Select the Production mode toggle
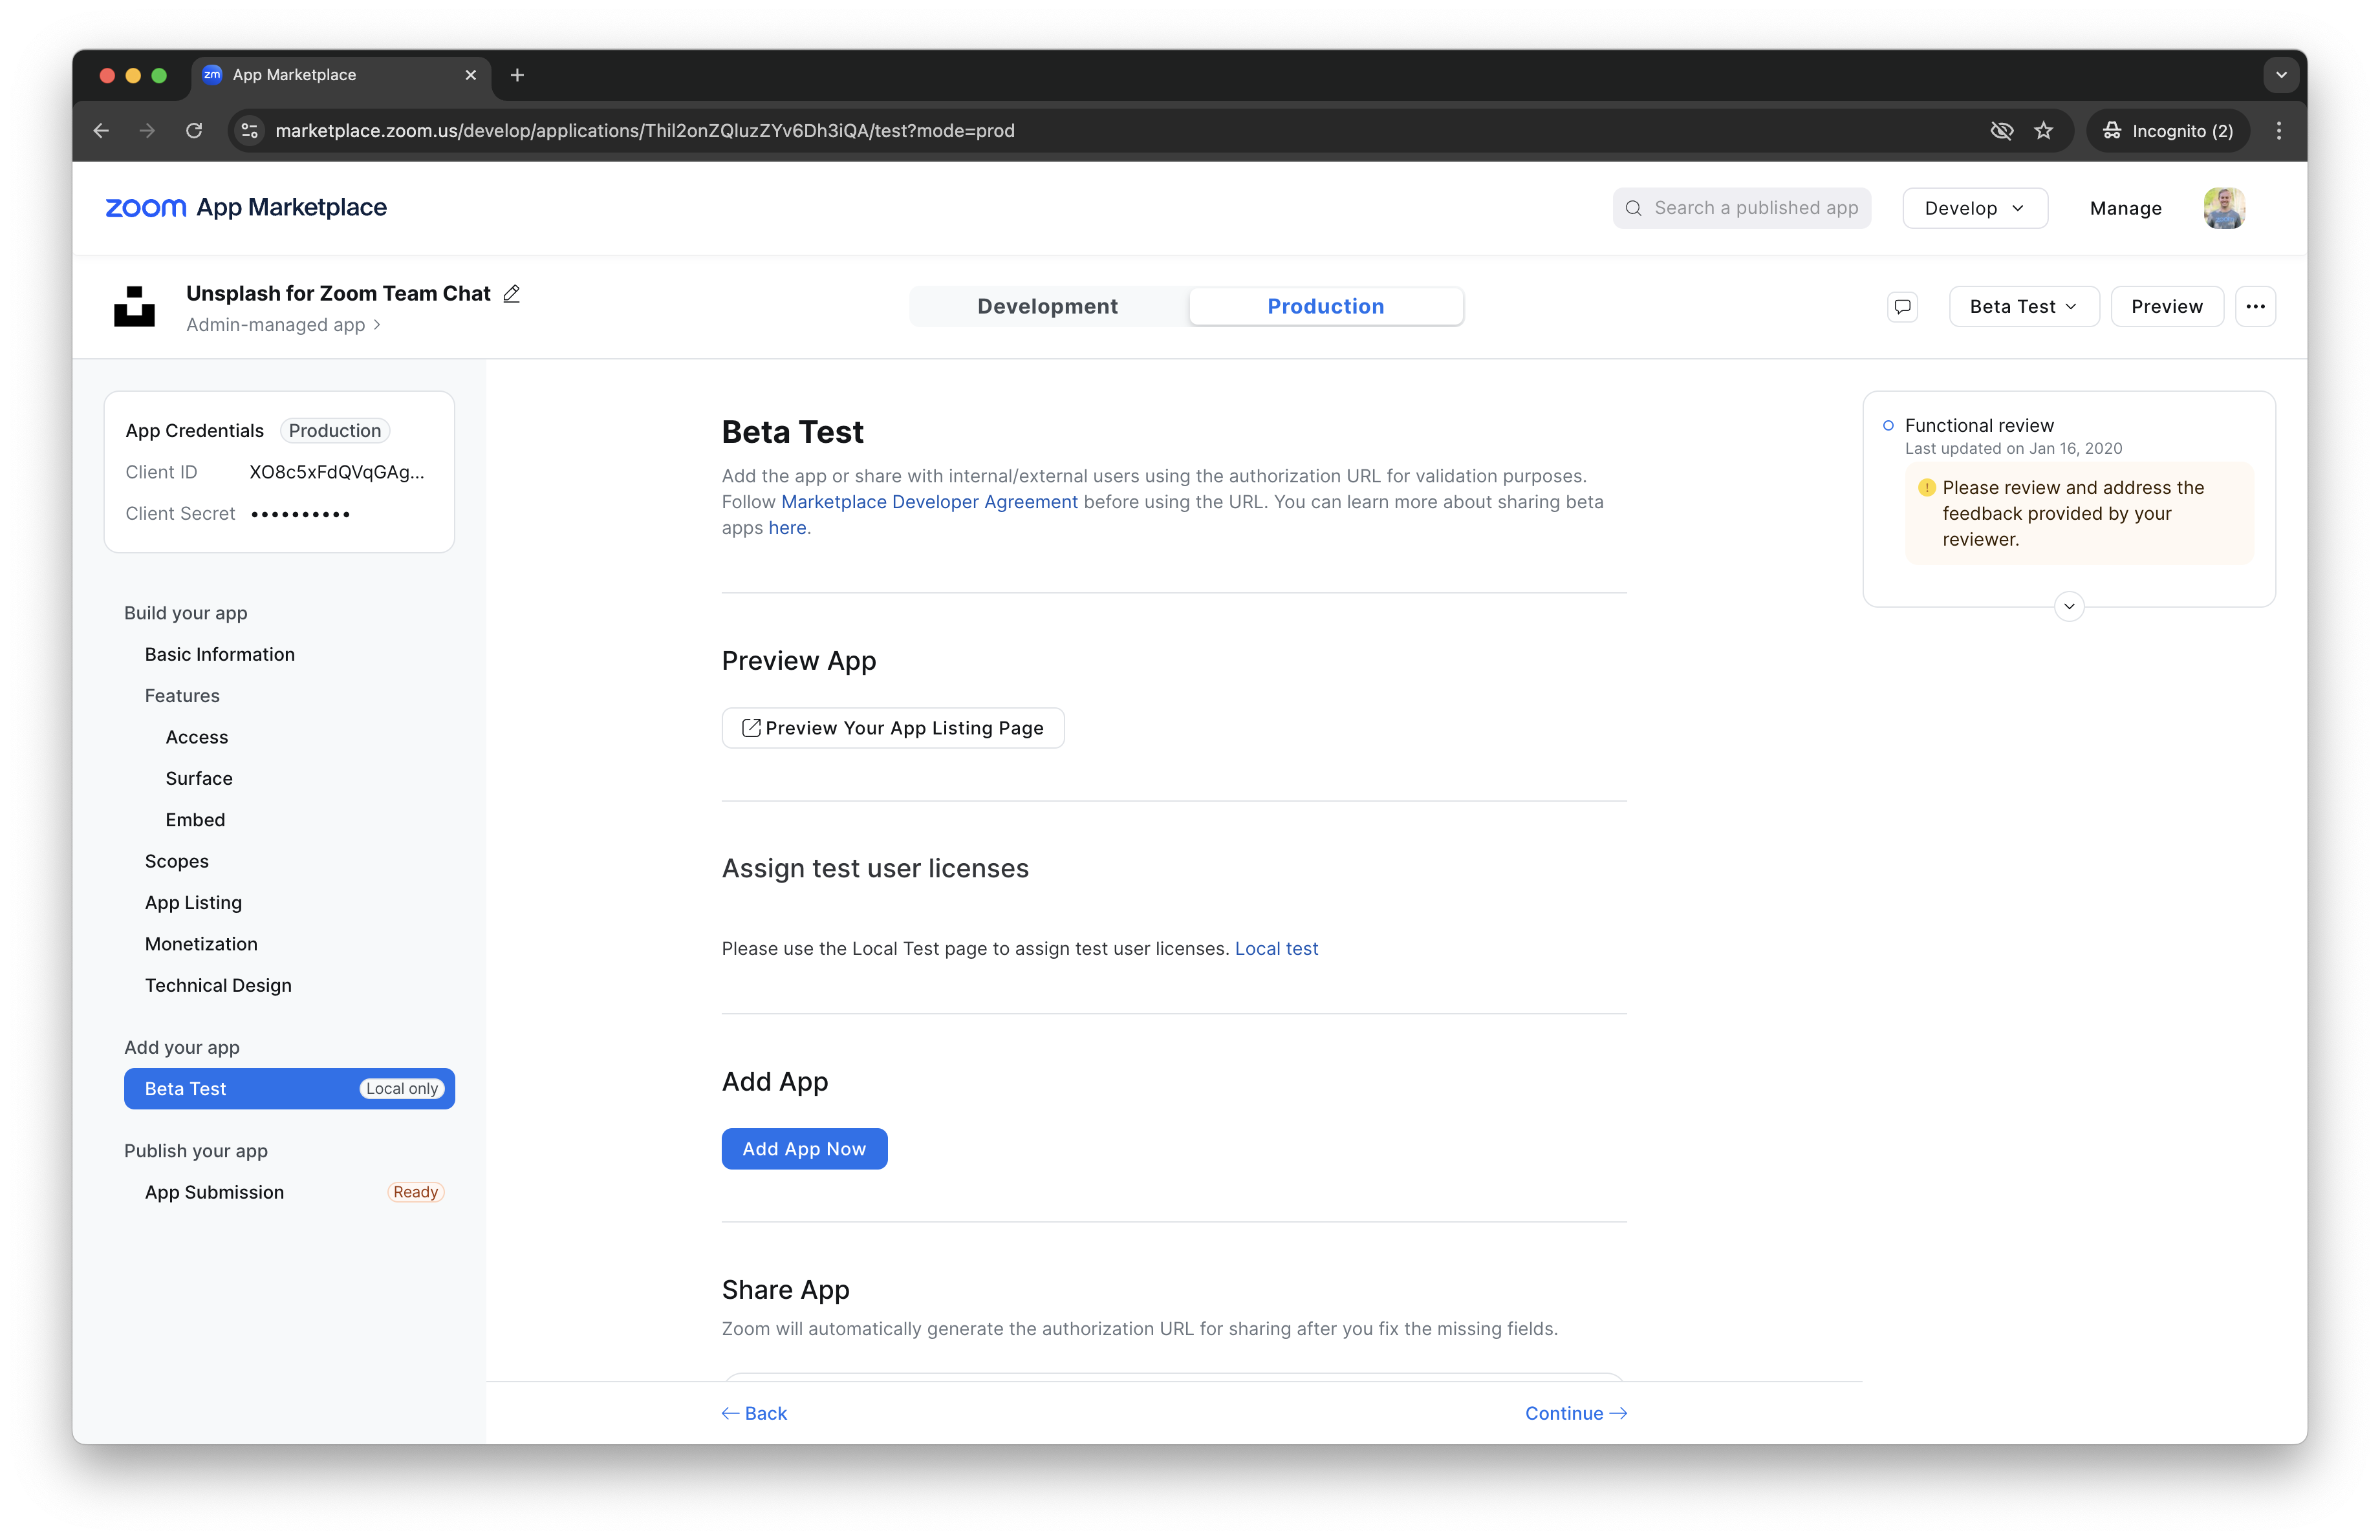 1325,307
